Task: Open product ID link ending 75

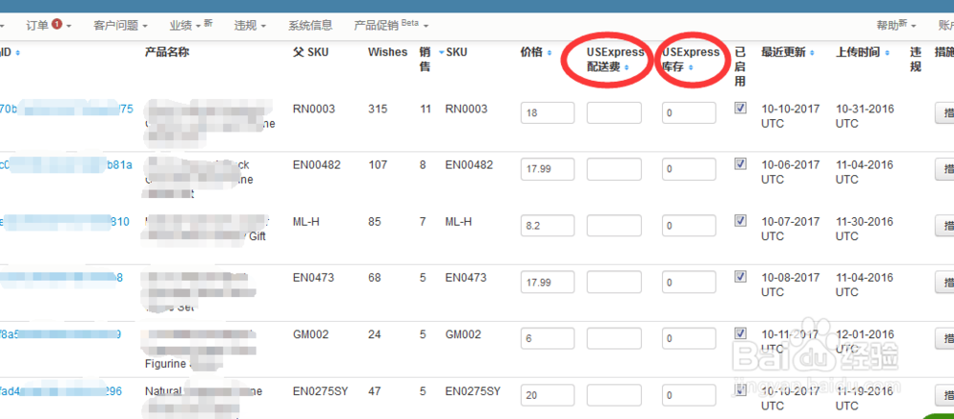Action: [67, 109]
